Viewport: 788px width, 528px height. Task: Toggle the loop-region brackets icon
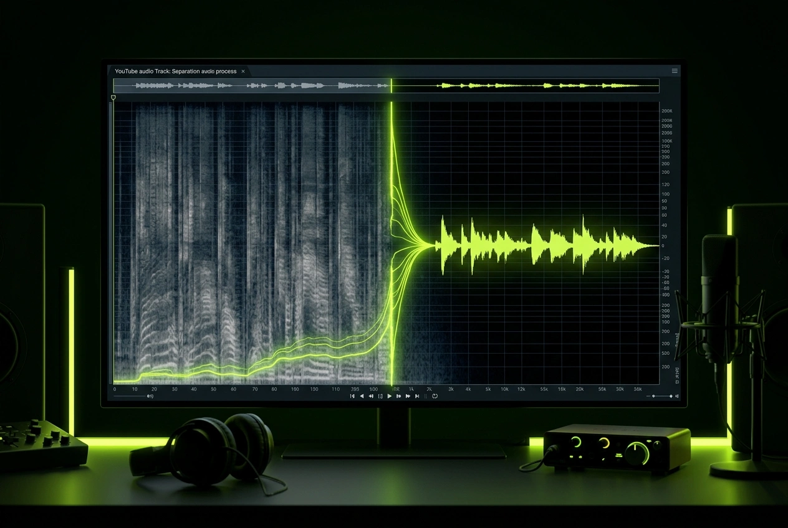click(380, 396)
